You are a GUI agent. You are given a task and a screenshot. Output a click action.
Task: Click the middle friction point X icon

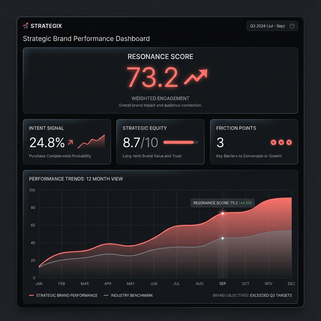pos(281,142)
